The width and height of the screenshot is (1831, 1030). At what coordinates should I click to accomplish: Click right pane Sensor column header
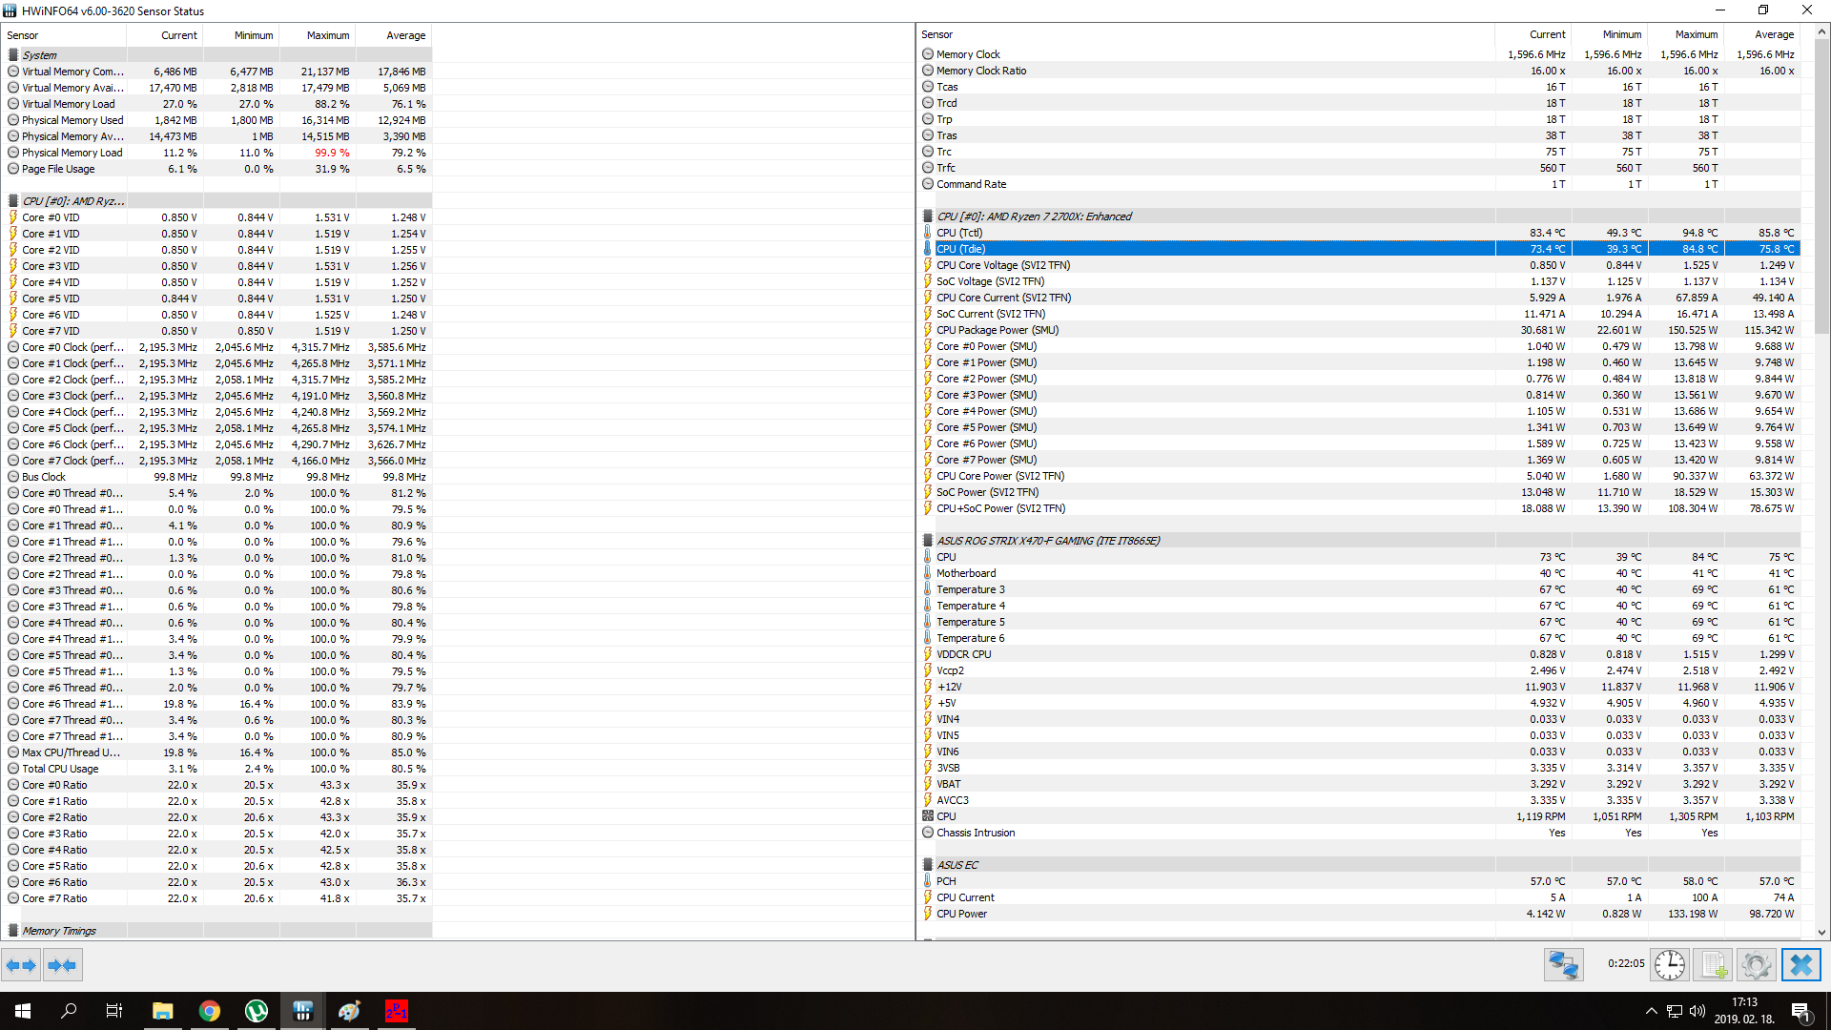click(1205, 34)
